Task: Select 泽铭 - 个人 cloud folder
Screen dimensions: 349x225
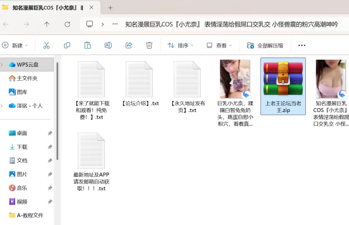Action: [x=25, y=106]
